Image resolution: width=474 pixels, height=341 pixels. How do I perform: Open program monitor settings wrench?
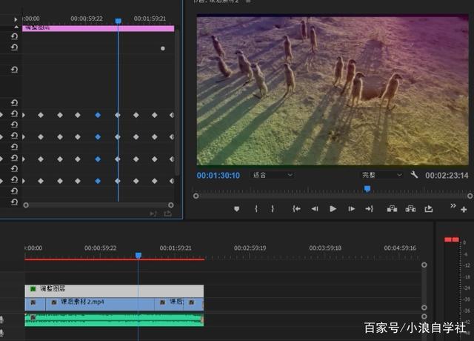[414, 175]
